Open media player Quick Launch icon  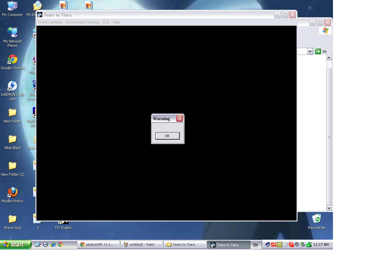tap(46, 245)
